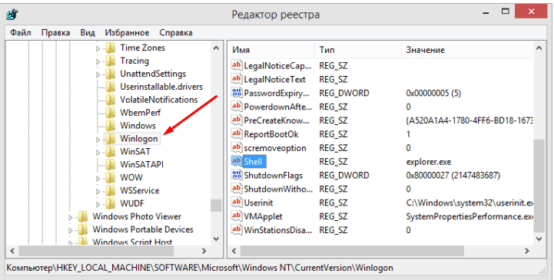Expand the WSService tree node

[x=98, y=192]
